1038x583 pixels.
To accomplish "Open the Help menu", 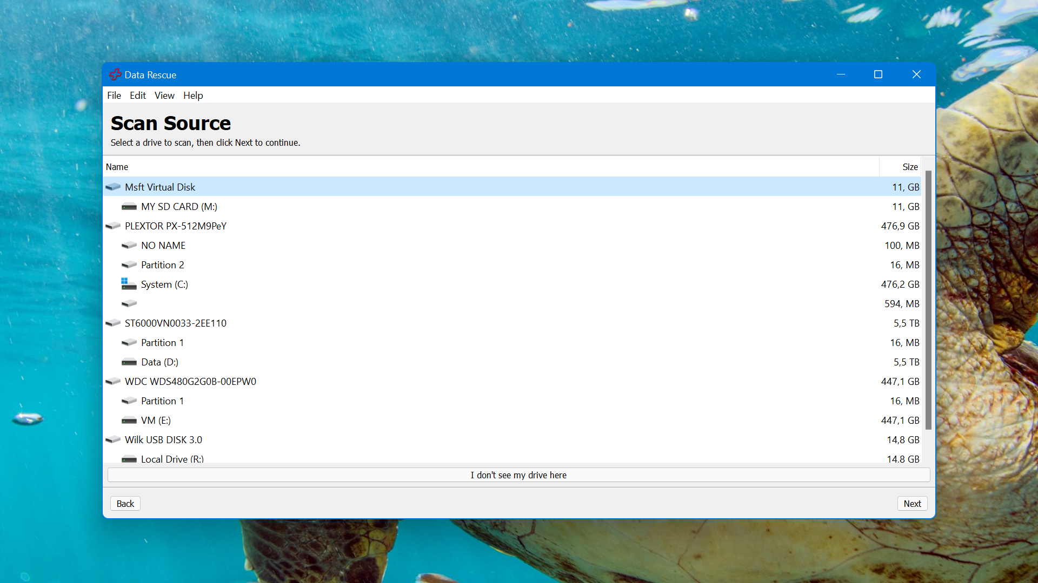I will (x=193, y=95).
